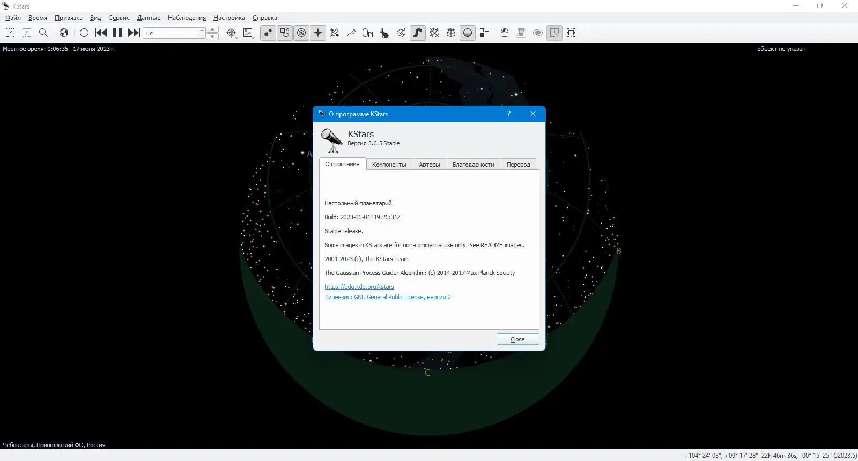
Task: Click the list-style icon after ground toggle
Action: coord(484,33)
